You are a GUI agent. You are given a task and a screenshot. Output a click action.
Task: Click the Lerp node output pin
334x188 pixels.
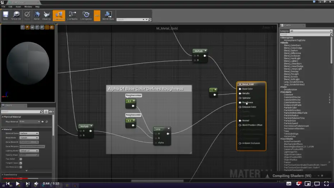168,134
